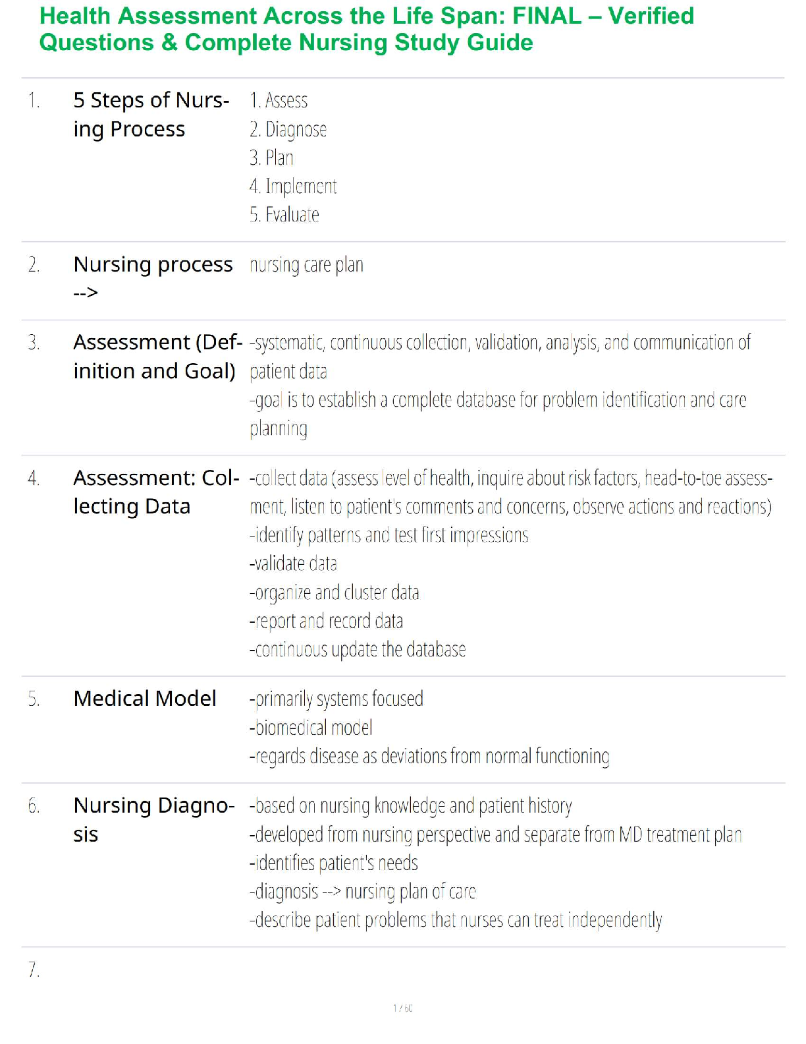Click the "5. Evaluate" answer line
The image size is (806, 1044).
(x=284, y=216)
